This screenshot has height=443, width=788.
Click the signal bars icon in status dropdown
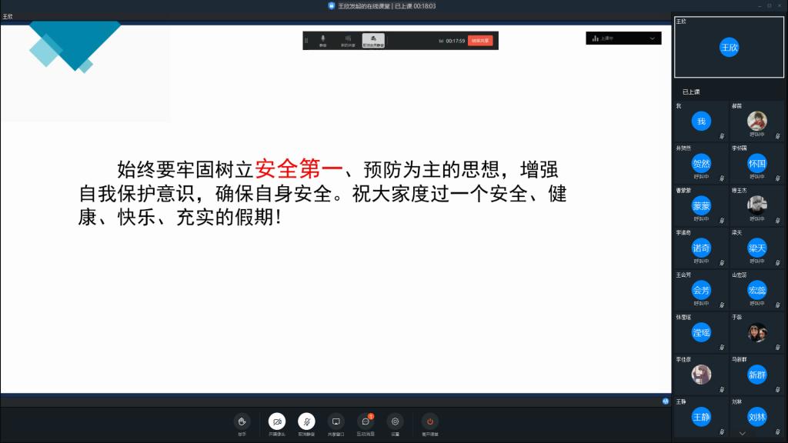click(596, 38)
